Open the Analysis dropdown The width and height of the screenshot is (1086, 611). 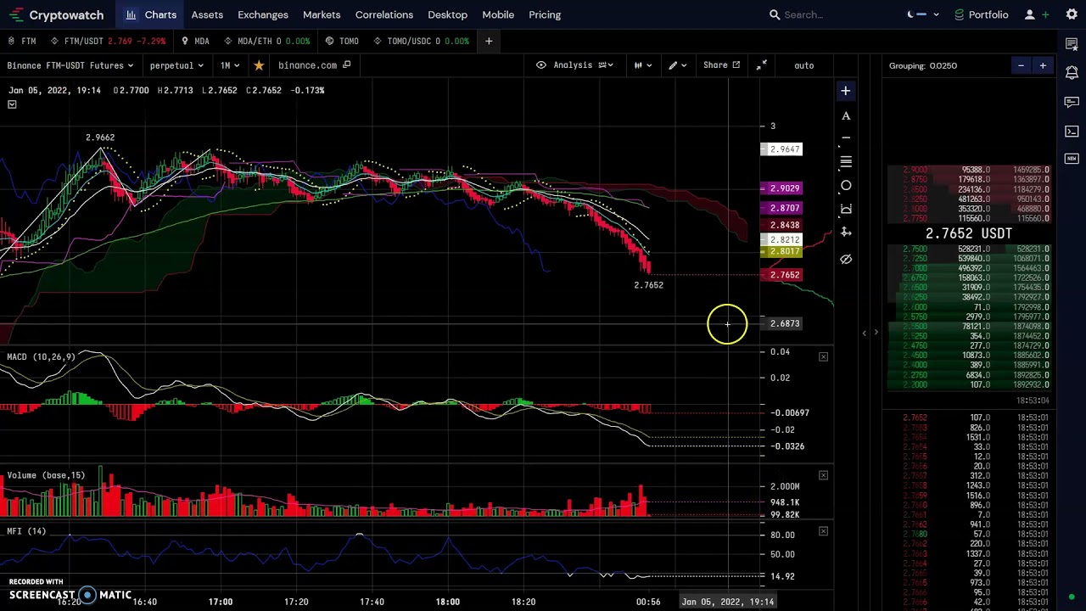pos(574,65)
